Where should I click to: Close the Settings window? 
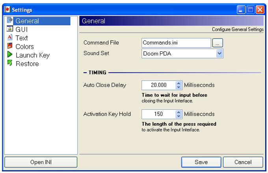point(260,9)
